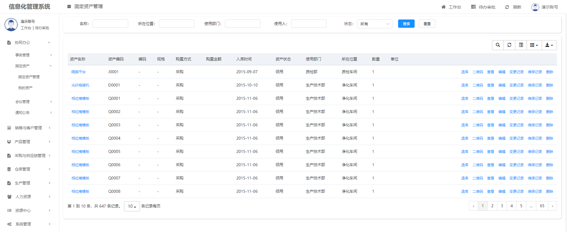Viewport: 567px width, 232px height.
Task: Click the table search magnifier icon
Action: pyautogui.click(x=498, y=45)
